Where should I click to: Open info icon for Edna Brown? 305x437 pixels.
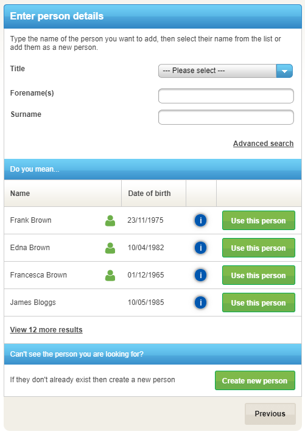[x=200, y=248]
